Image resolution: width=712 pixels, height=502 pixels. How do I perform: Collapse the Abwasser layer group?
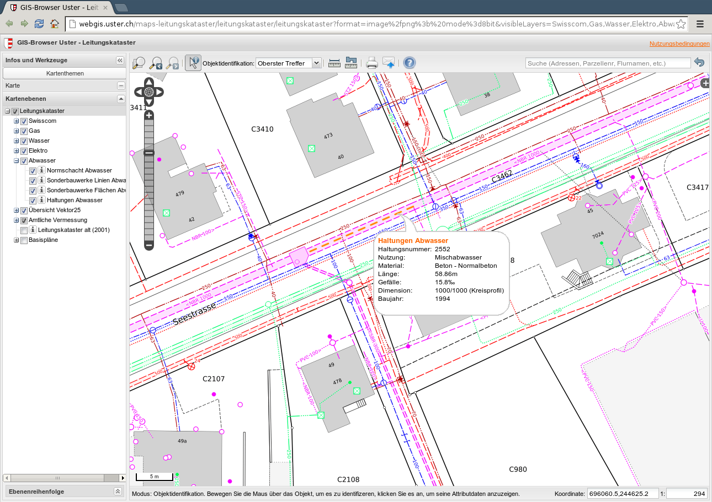tap(16, 161)
